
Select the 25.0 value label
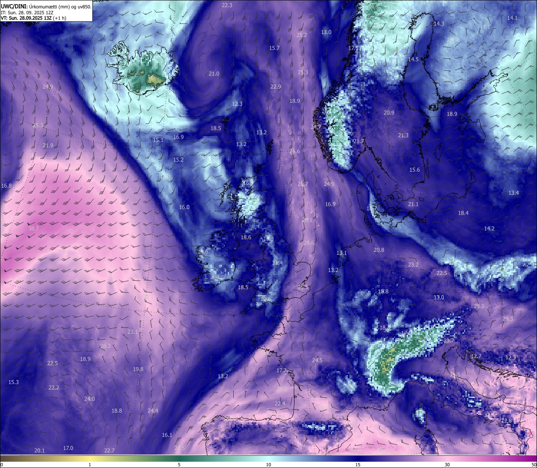pyautogui.click(x=479, y=306)
